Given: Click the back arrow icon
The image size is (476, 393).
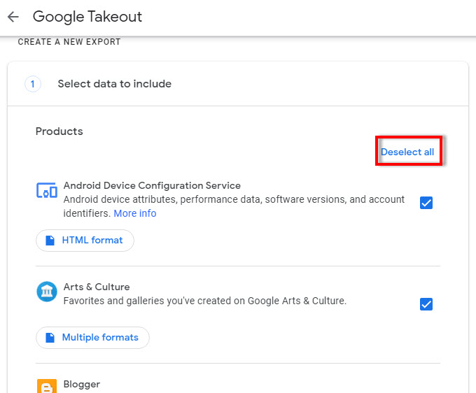Looking at the screenshot, I should 13,17.
